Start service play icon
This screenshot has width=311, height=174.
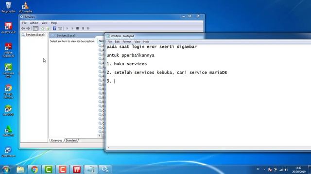click(67, 29)
